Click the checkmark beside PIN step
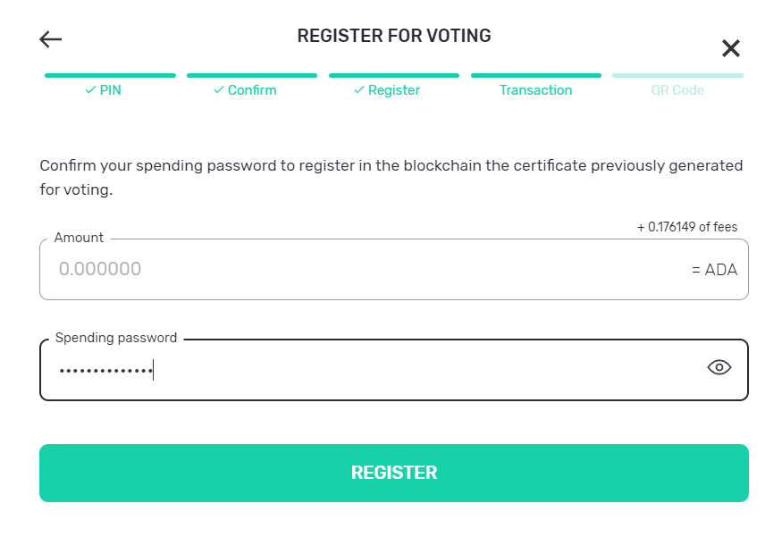This screenshot has width=782, height=537. [90, 90]
